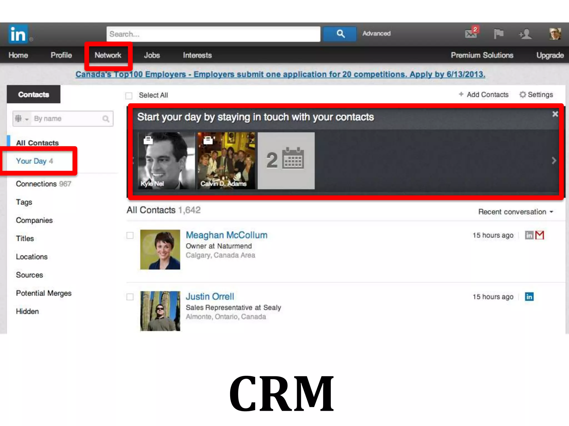
Task: Filter contacts by Companies
Action: coord(34,220)
